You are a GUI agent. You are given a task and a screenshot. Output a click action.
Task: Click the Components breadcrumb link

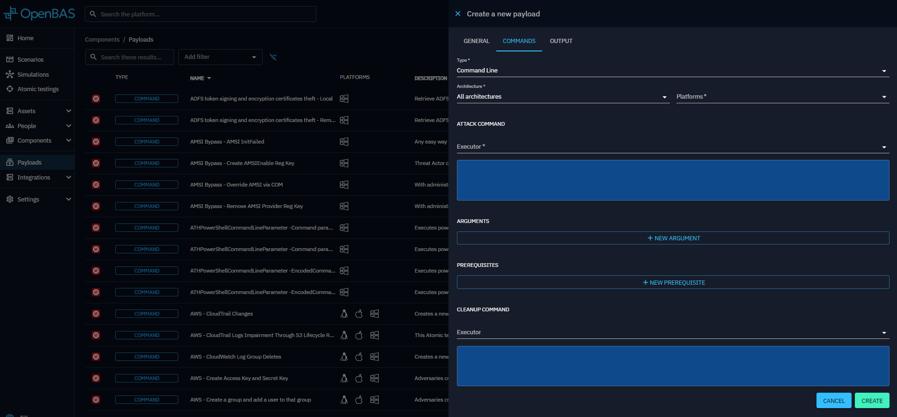(102, 40)
